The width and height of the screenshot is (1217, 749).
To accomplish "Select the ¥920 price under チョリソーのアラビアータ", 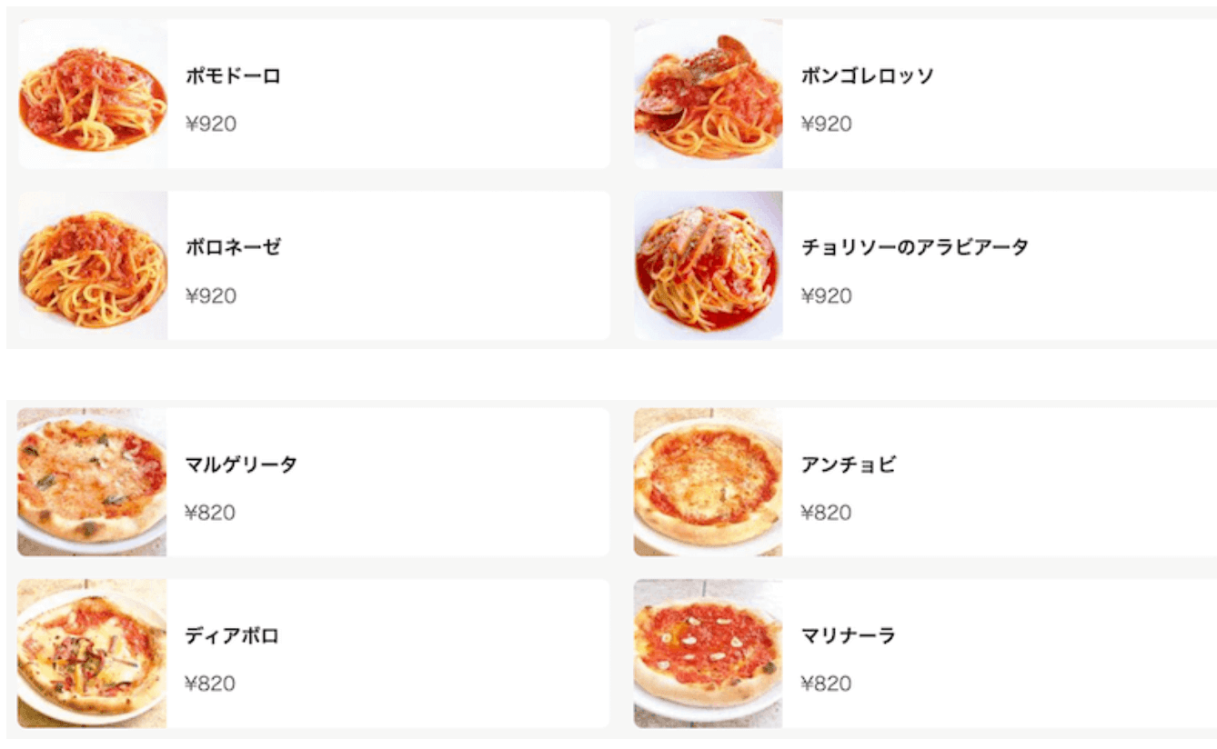I will [x=827, y=296].
